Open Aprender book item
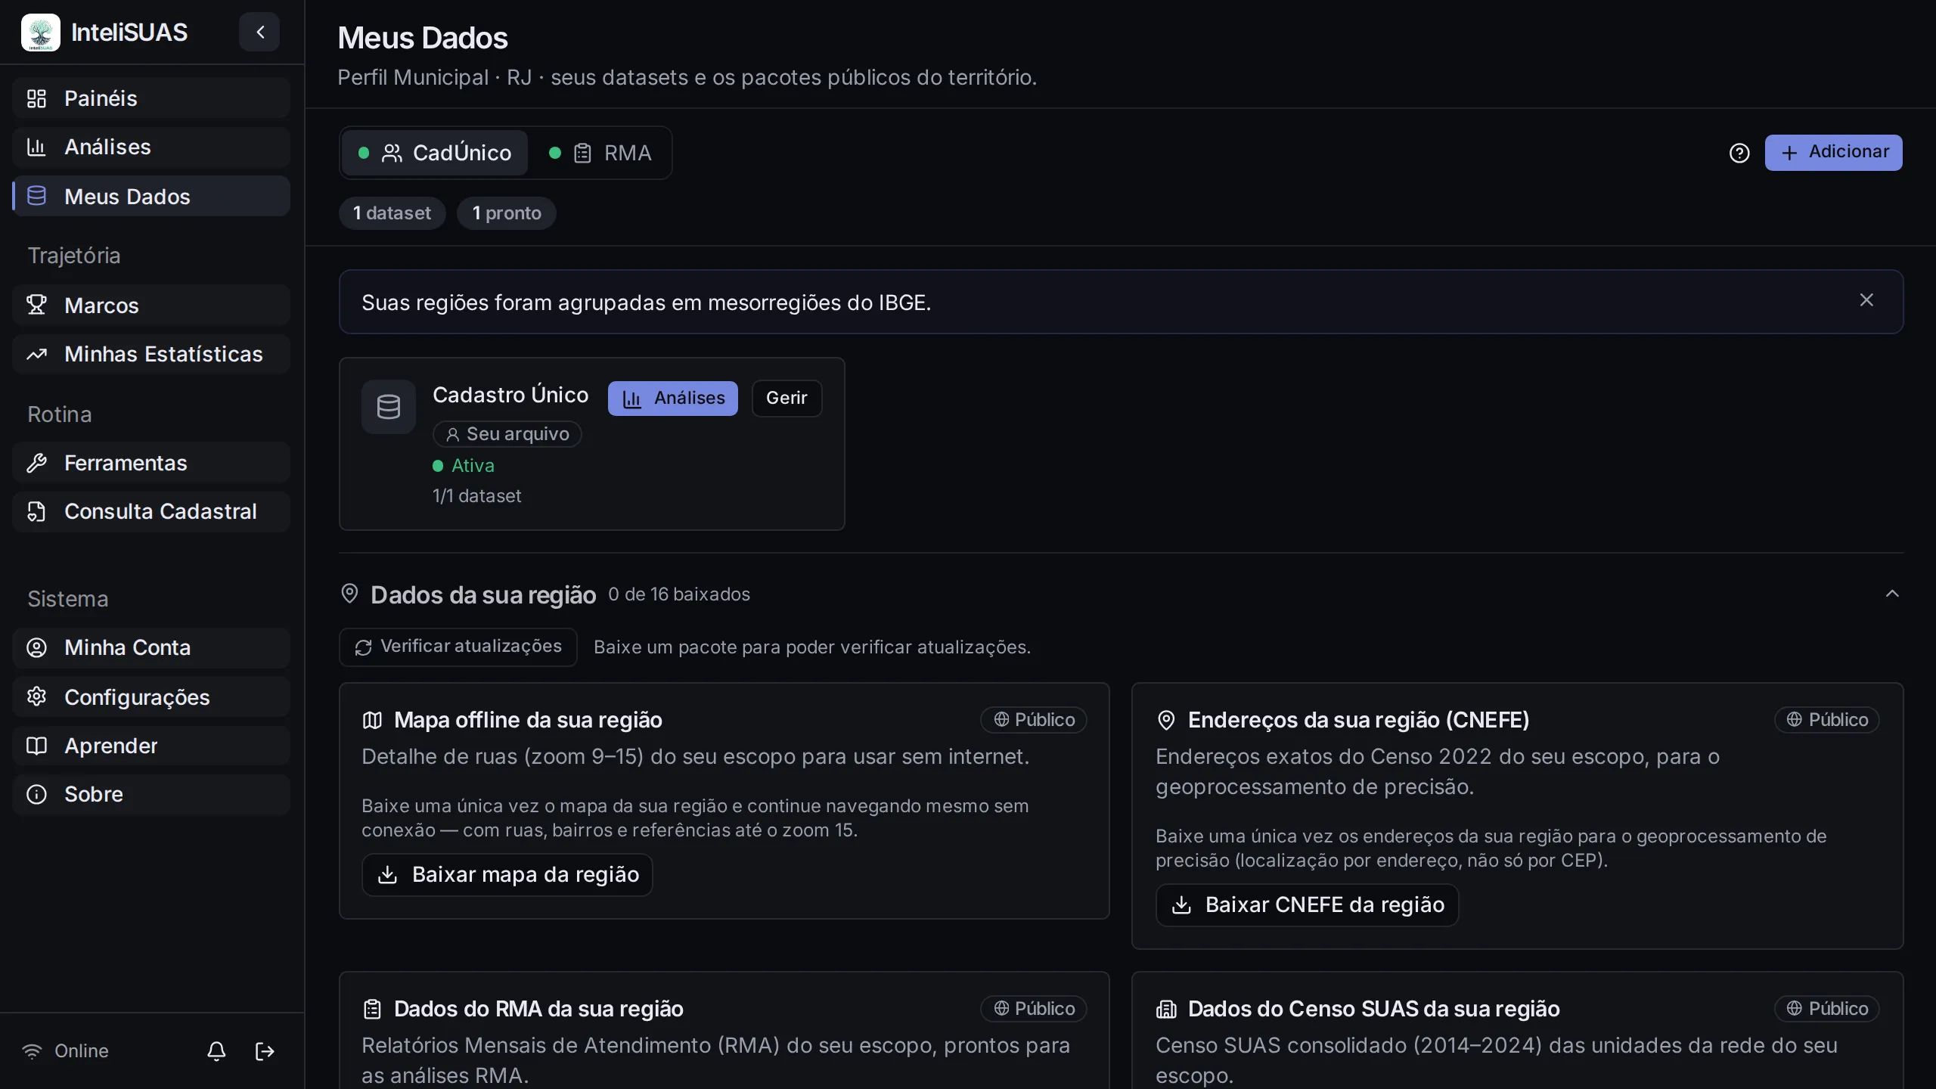 click(151, 746)
